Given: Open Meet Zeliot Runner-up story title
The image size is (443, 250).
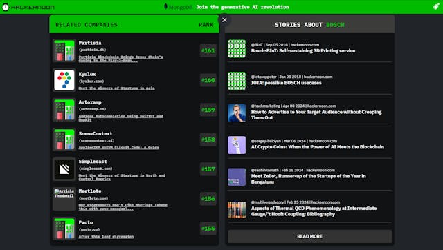Looking at the screenshot, I should coord(309,179).
